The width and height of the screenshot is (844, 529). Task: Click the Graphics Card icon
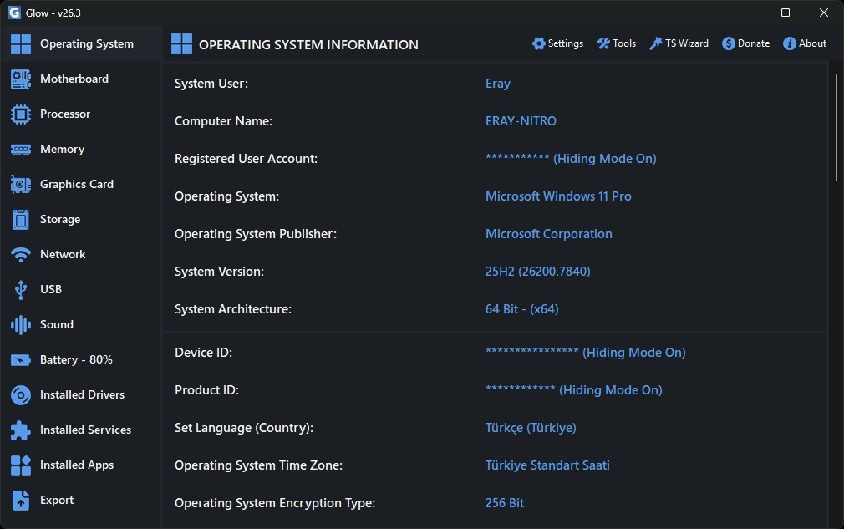point(20,185)
